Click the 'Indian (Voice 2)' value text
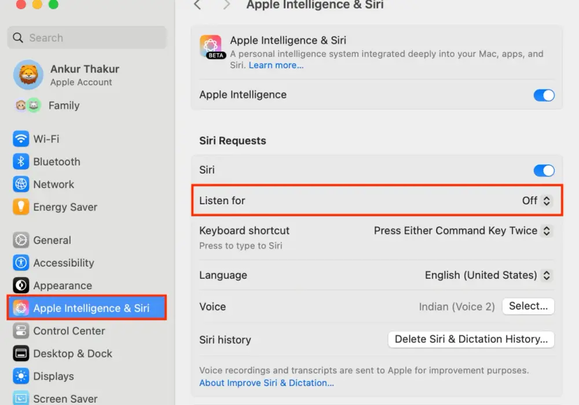This screenshot has height=405, width=579. (457, 307)
